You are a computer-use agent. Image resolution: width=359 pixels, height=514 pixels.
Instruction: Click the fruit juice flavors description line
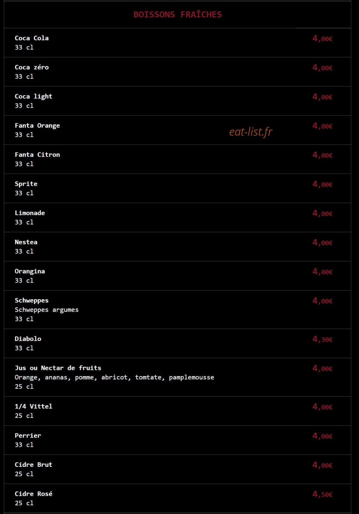(x=114, y=377)
